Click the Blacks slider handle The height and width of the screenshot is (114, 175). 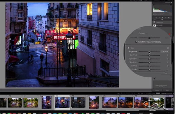[149, 70]
